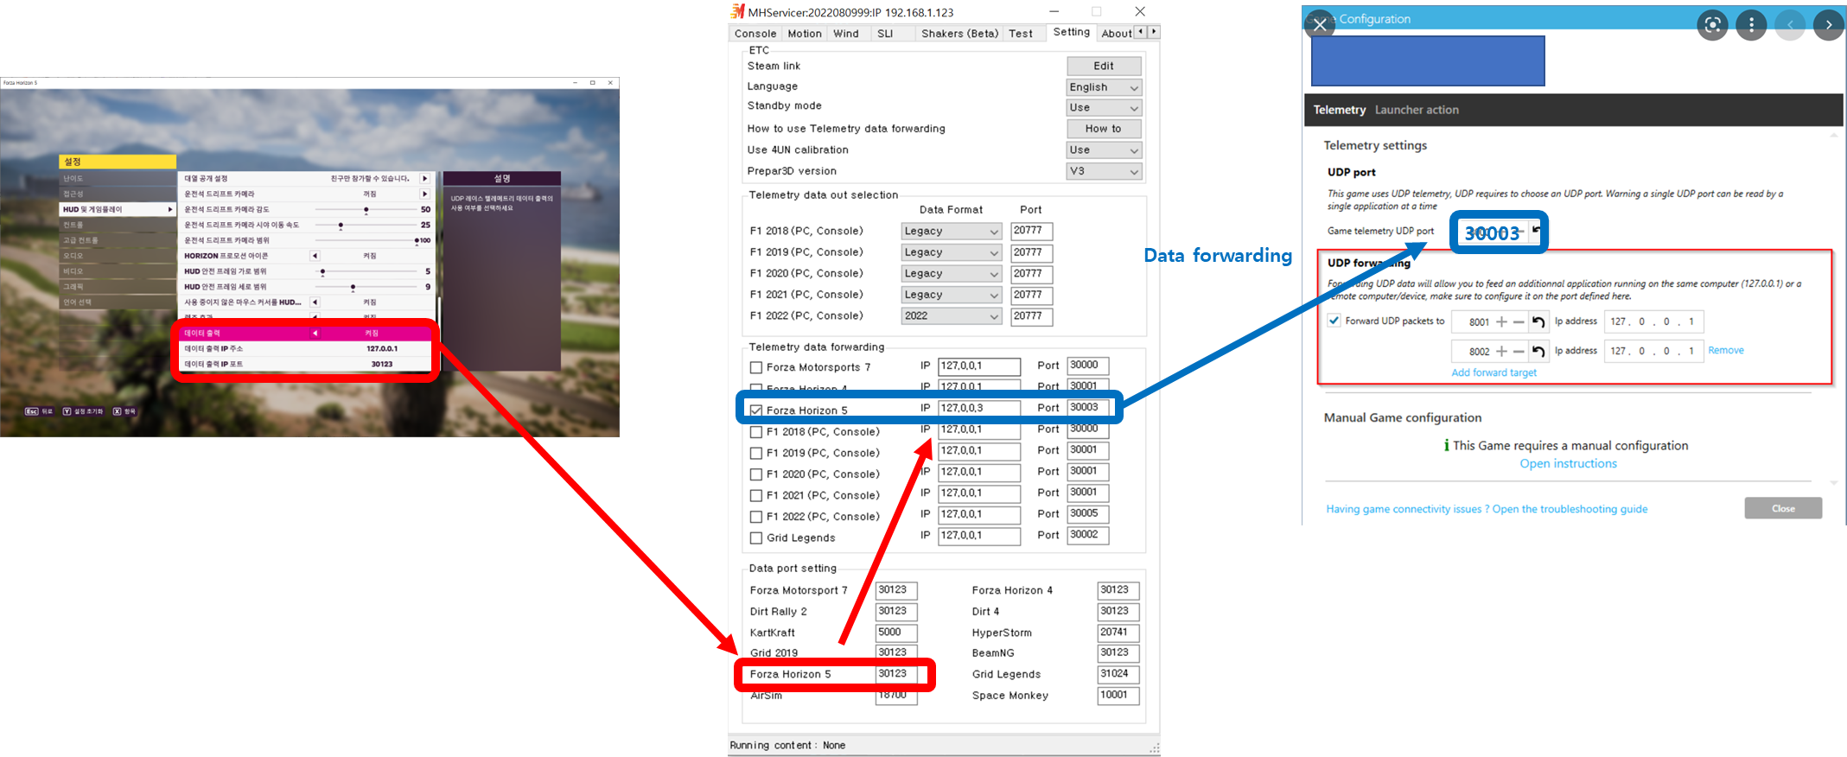Switch to the Console tab

coord(755,34)
